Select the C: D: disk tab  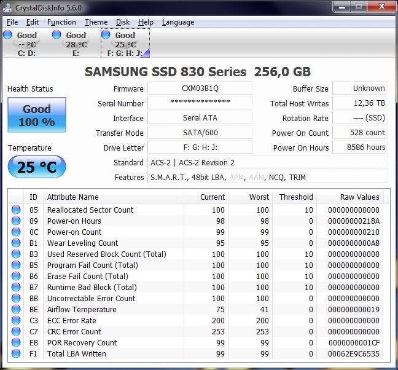26,43
